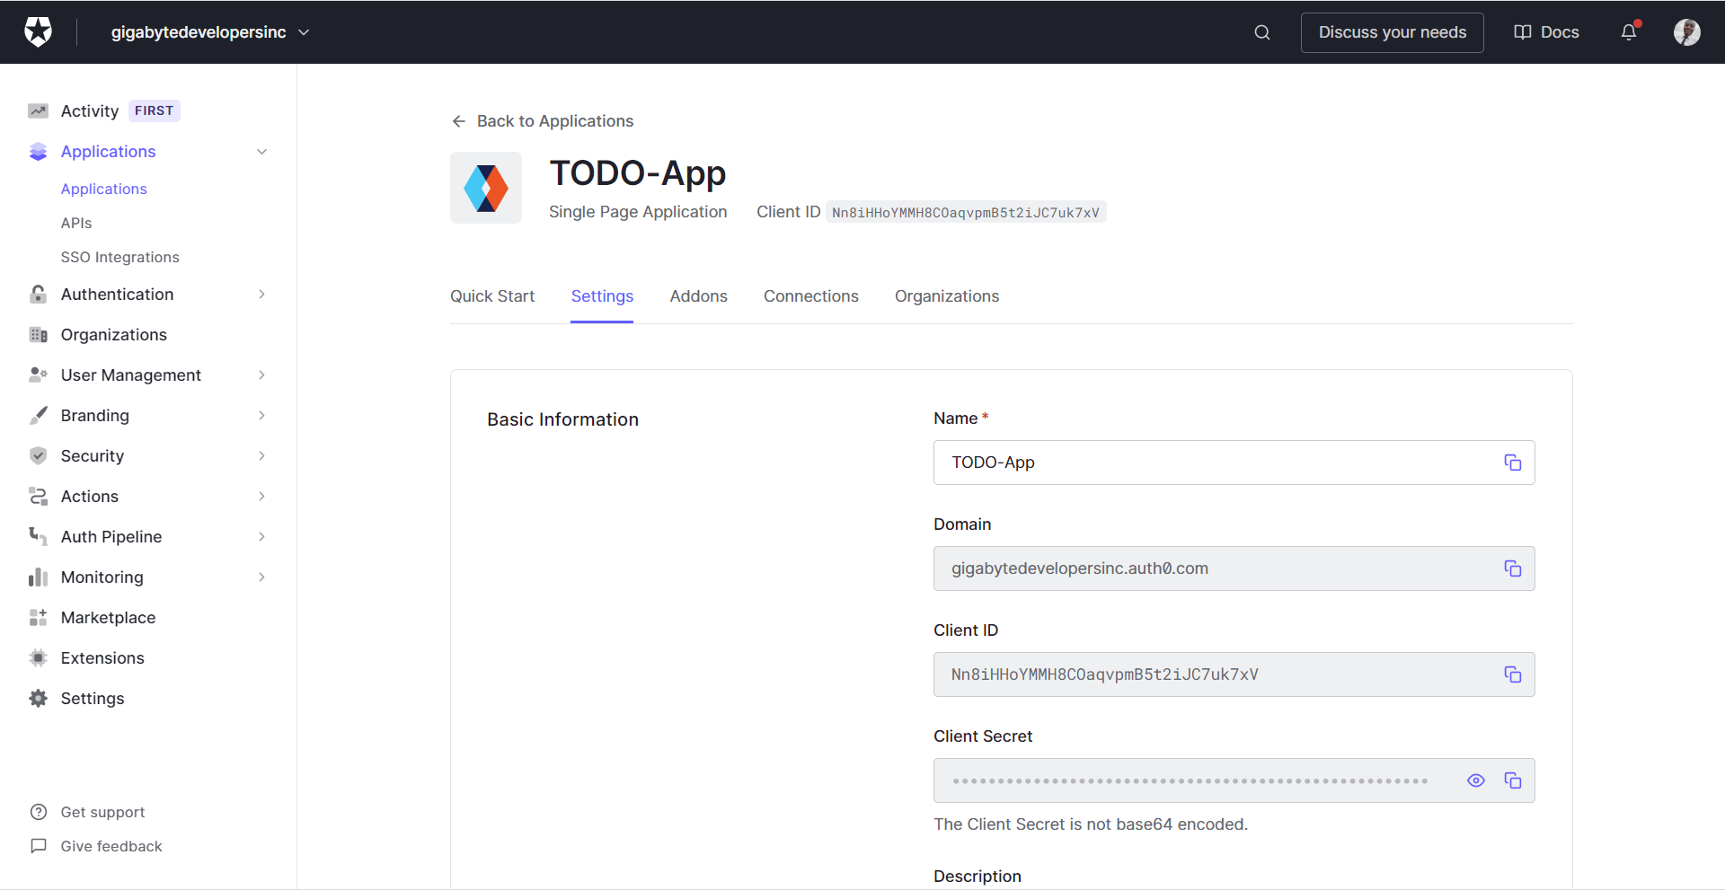Click the Extensions chip icon
This screenshot has height=890, width=1725.
(x=38, y=658)
